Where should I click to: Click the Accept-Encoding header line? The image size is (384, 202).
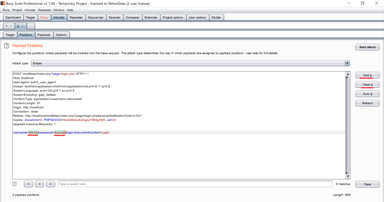34,95
